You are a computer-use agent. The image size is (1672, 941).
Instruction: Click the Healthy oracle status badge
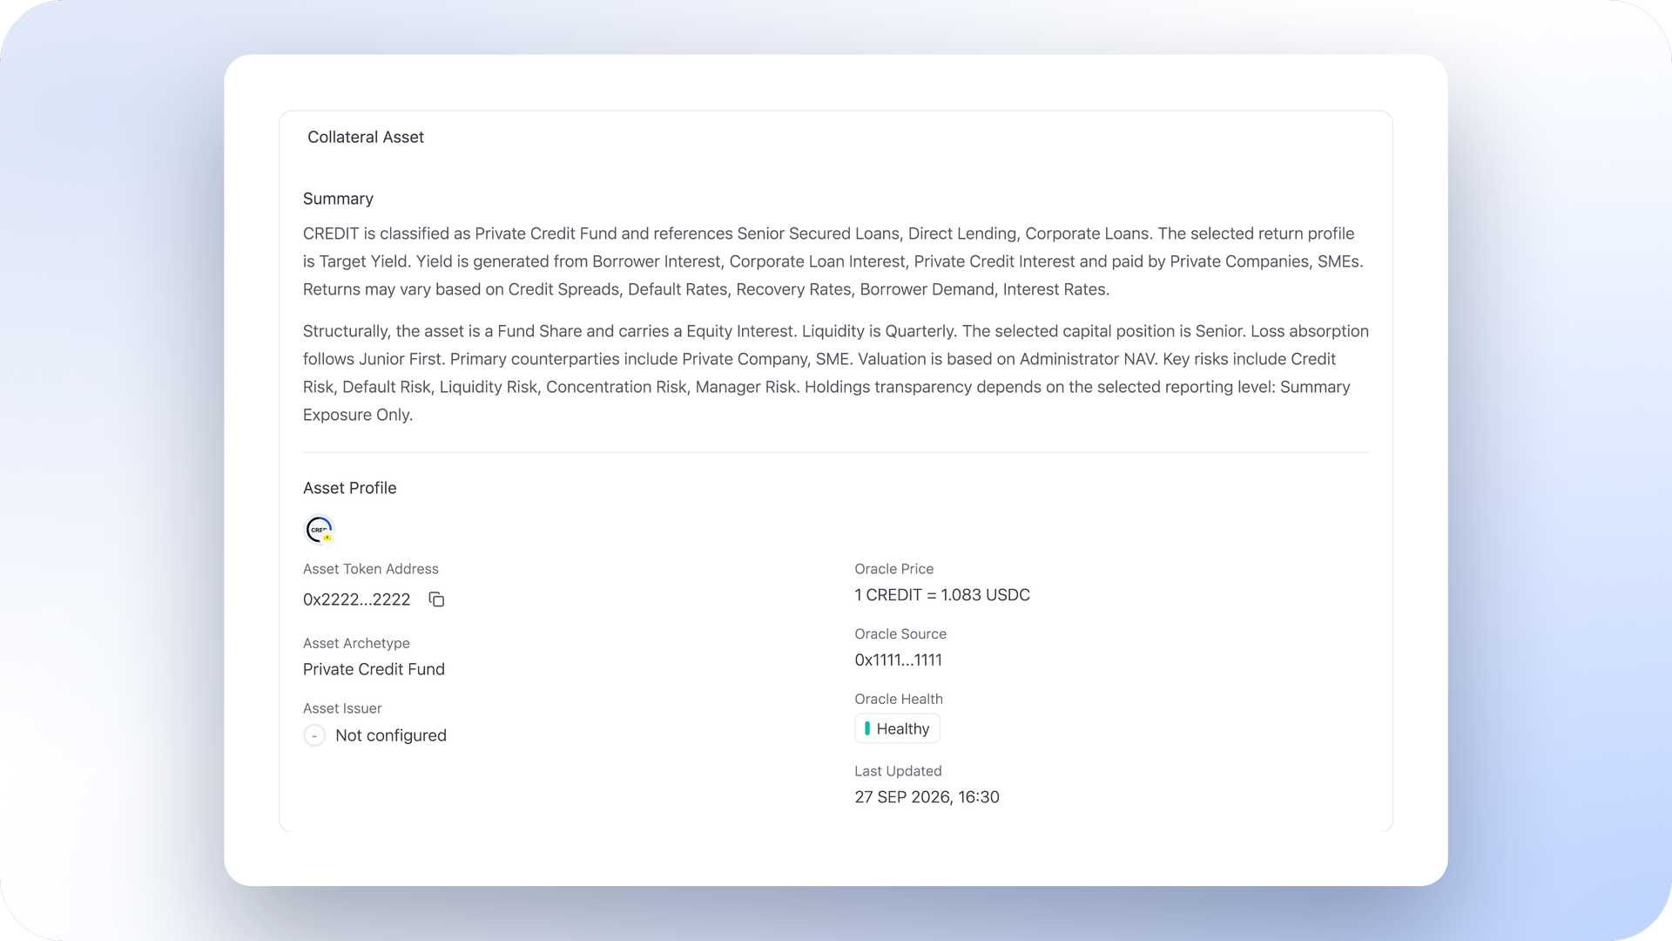pos(897,728)
